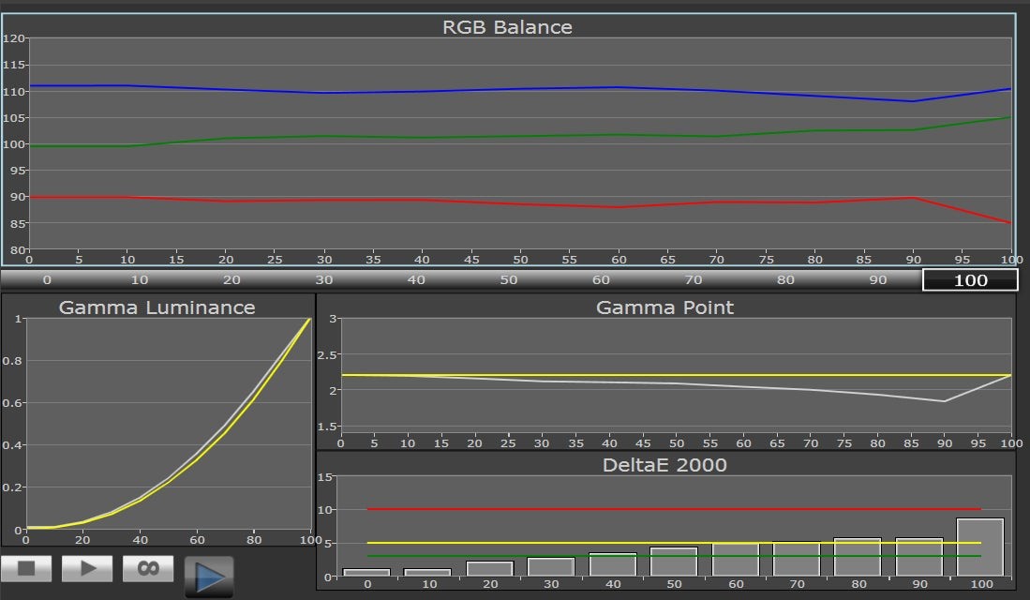The image size is (1030, 600).
Task: Pick the 30 grayscale step
Action: [323, 280]
